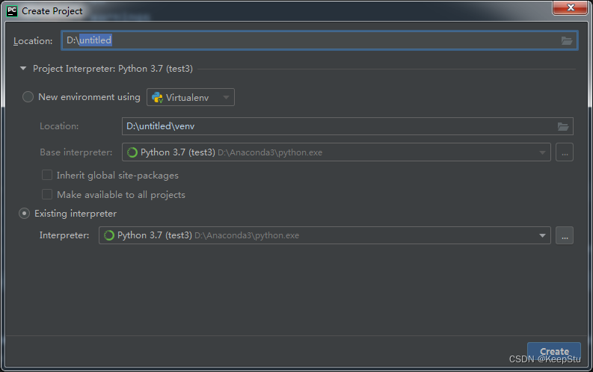593x372 pixels.
Task: Close the Create Project dialog
Action: coord(571,7)
